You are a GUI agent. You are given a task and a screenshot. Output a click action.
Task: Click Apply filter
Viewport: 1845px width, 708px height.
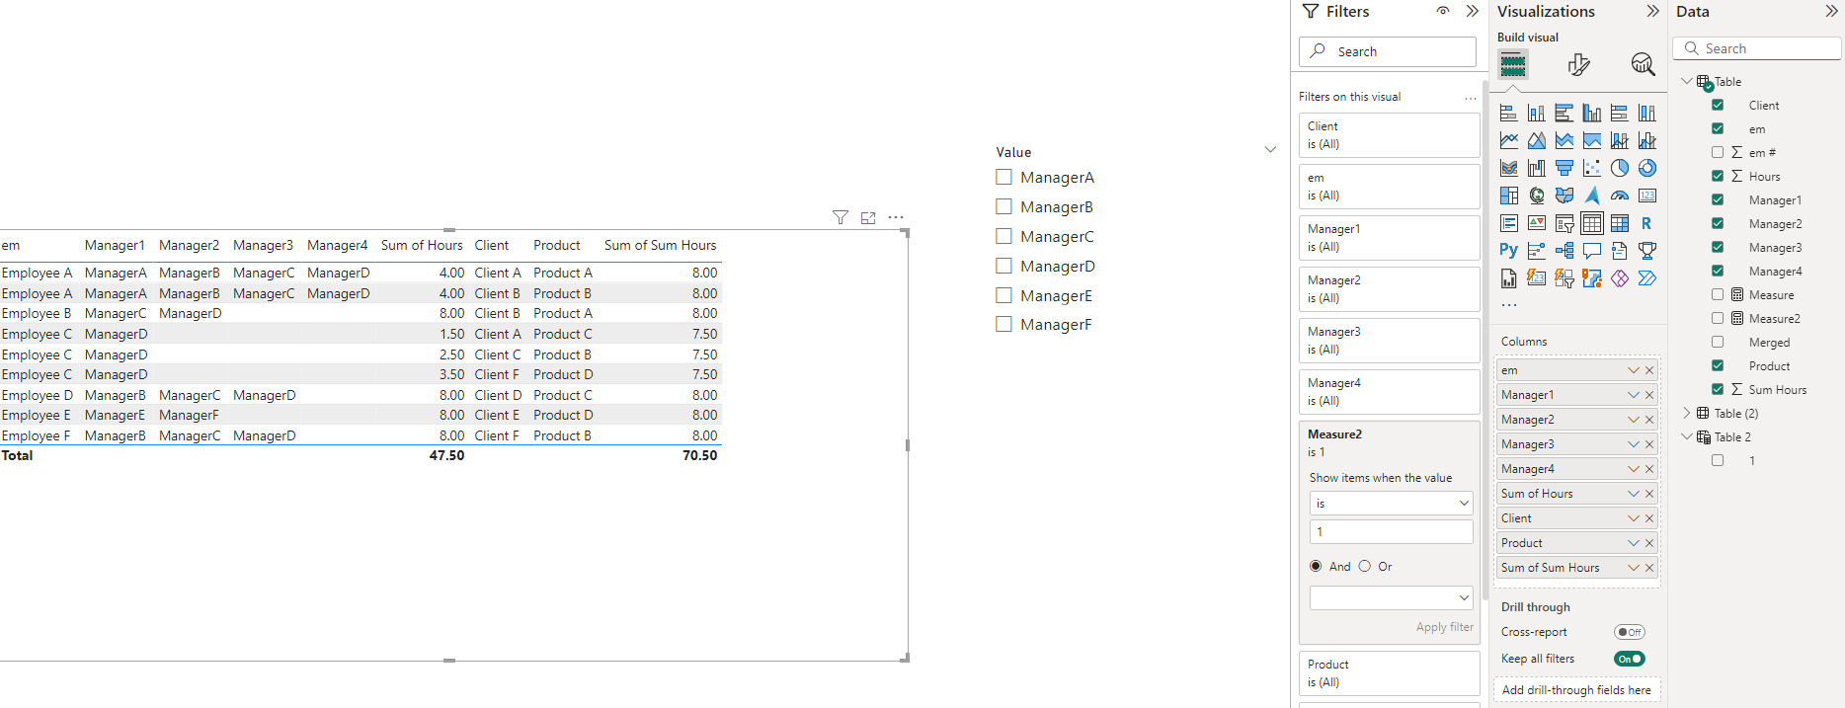click(x=1445, y=627)
